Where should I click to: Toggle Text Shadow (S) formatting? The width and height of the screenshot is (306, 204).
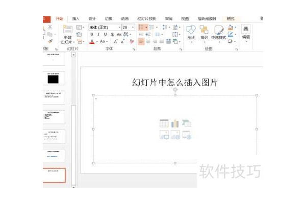[112, 34]
